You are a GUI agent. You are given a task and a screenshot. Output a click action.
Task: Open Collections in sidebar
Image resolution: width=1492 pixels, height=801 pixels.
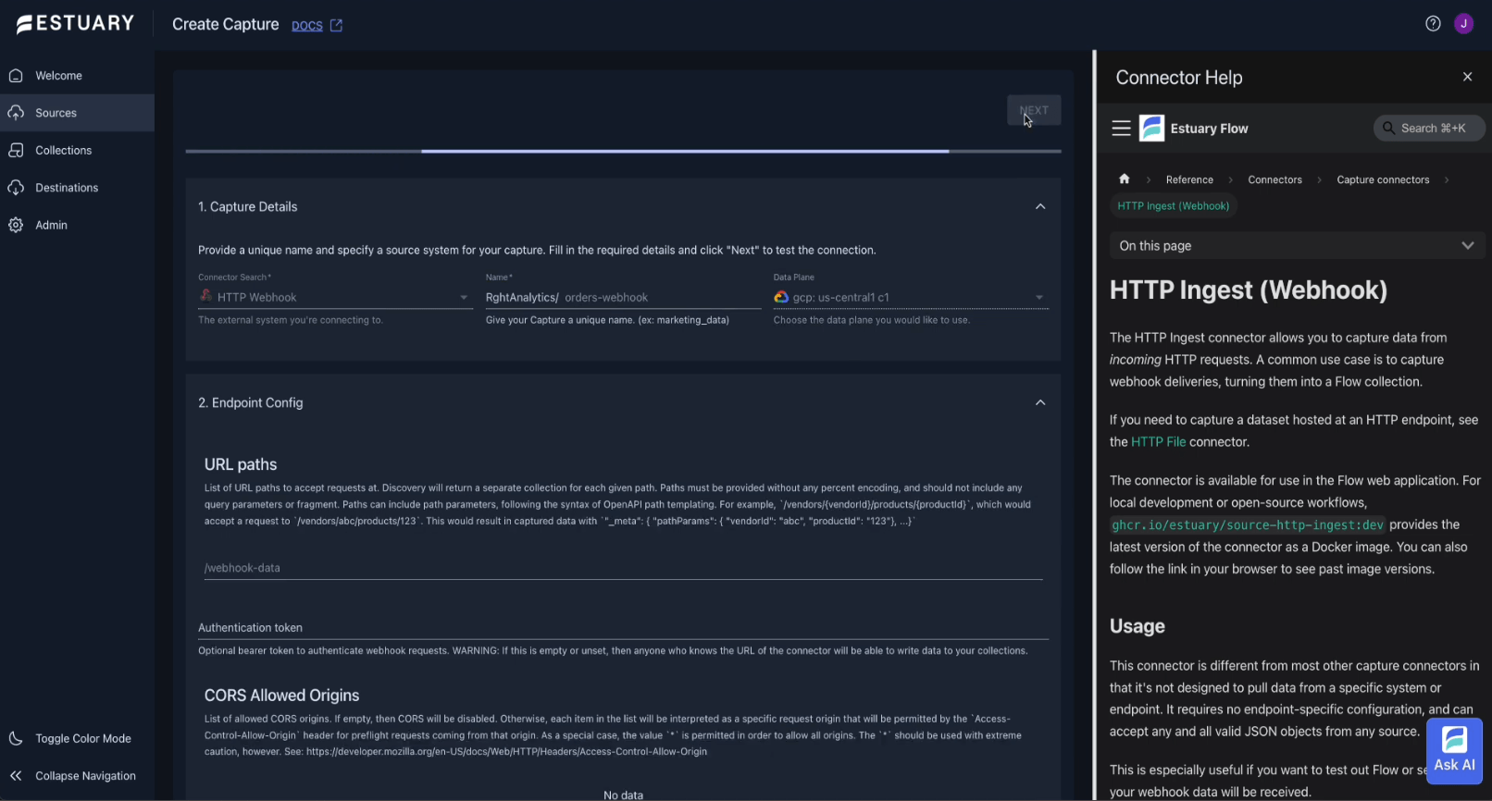77,150
